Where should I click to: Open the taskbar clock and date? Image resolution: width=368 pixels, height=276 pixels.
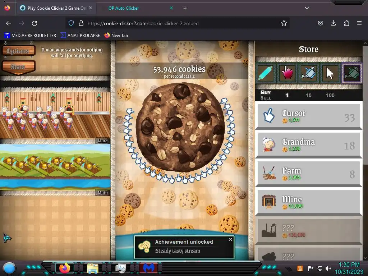click(x=349, y=268)
